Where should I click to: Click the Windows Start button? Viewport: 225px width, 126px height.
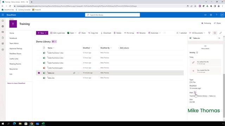pos(3,124)
